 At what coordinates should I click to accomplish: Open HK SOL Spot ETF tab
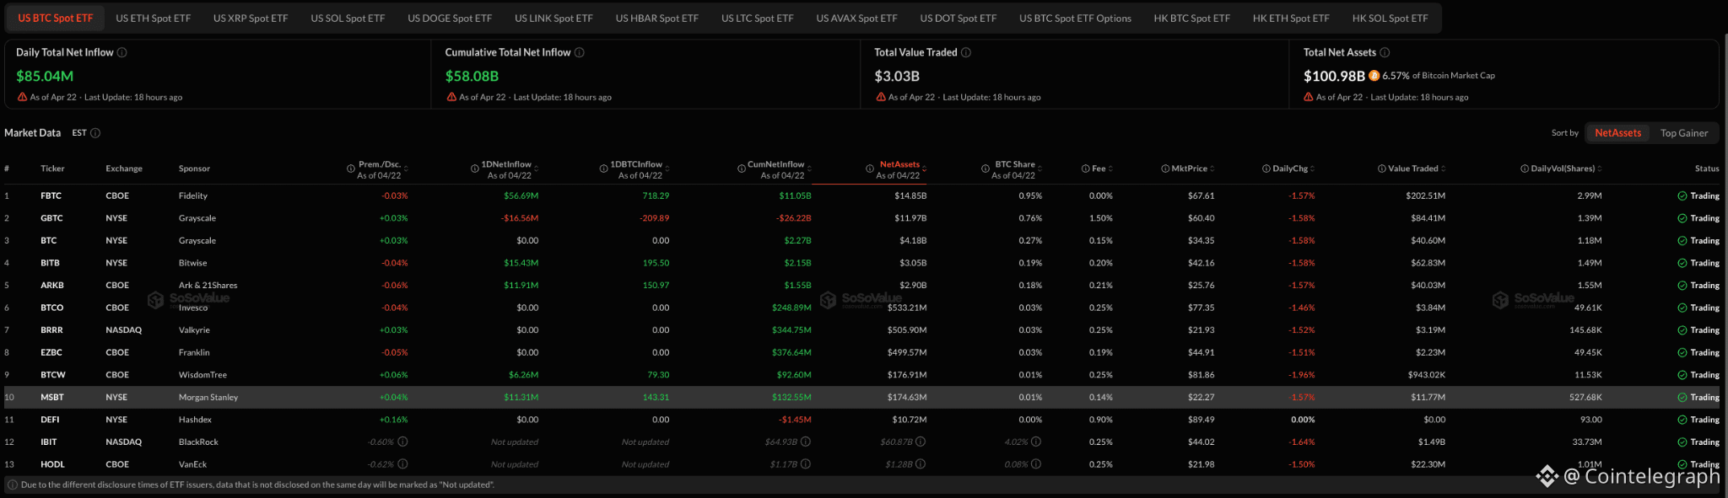click(x=1390, y=18)
